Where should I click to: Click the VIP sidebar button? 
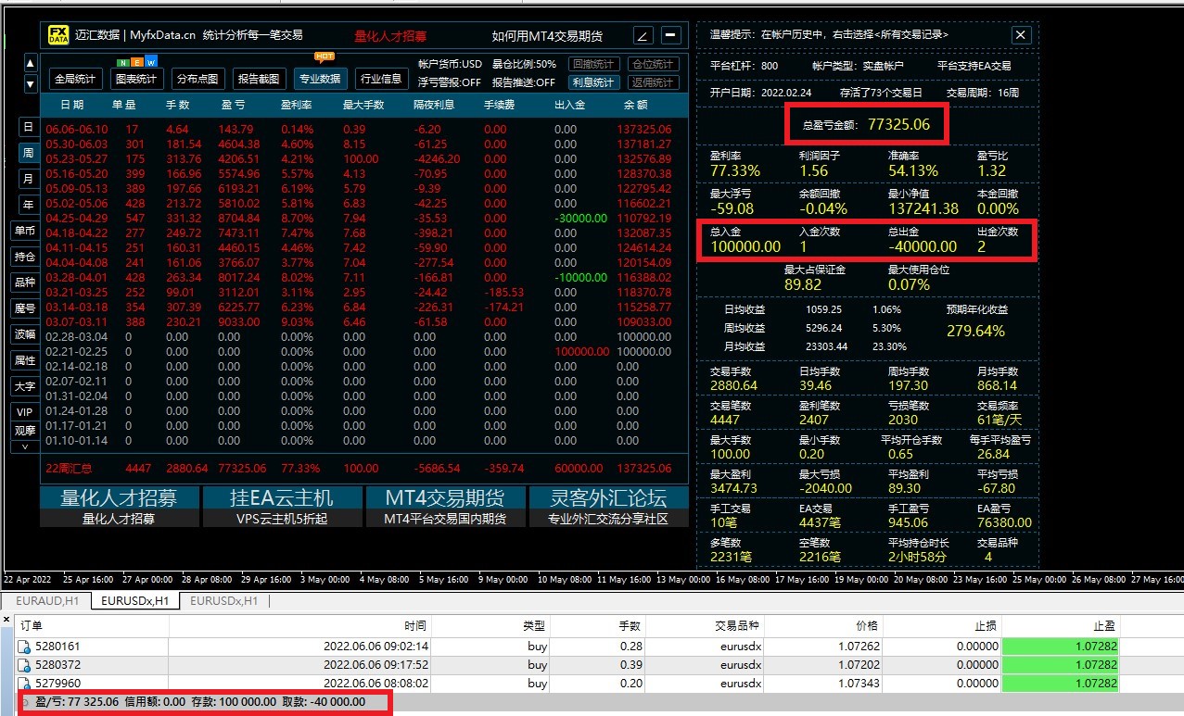(25, 412)
